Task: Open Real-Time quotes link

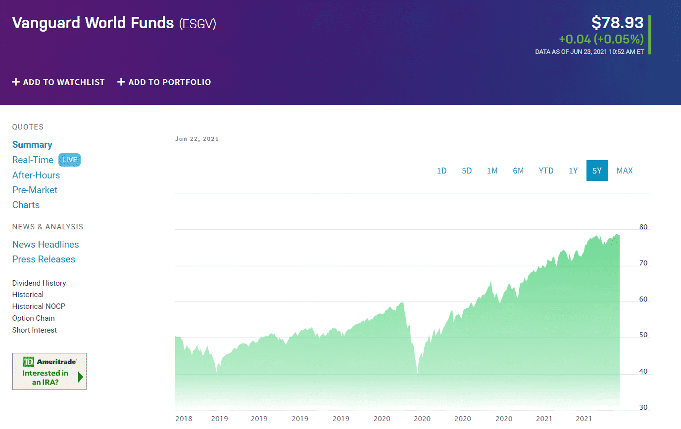Action: pyautogui.click(x=33, y=160)
